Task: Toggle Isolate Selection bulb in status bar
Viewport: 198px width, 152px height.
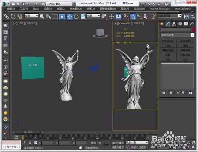Action: click(25, 143)
